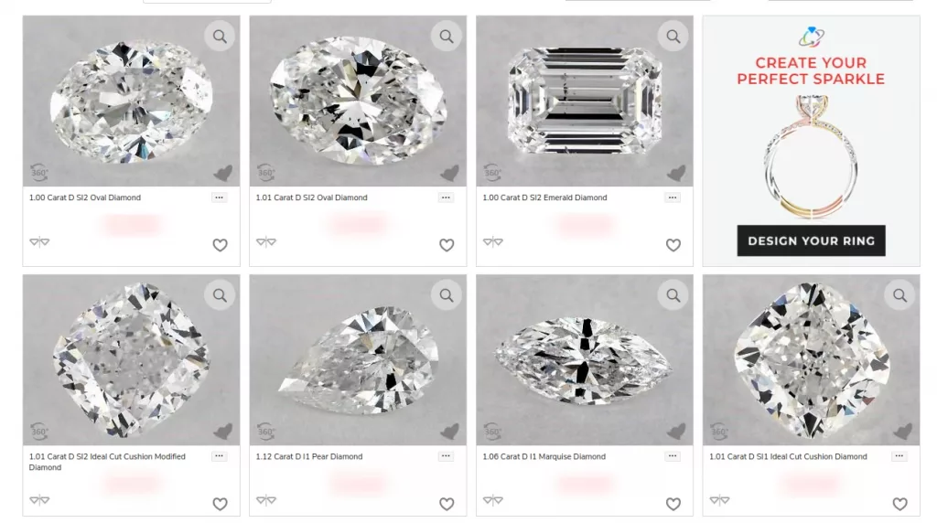Open 360° view of 1.12 Carat Pear Diamond

(266, 431)
